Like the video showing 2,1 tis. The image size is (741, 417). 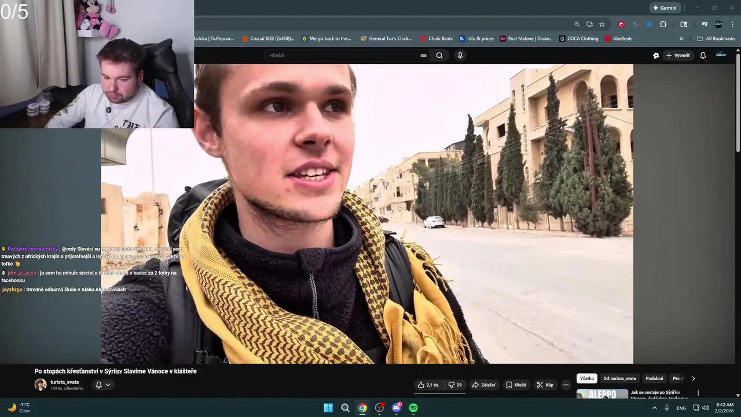428,385
